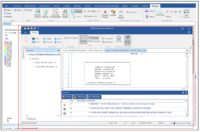Switch to Post Analysis Checks & Design tab

click(106, 6)
